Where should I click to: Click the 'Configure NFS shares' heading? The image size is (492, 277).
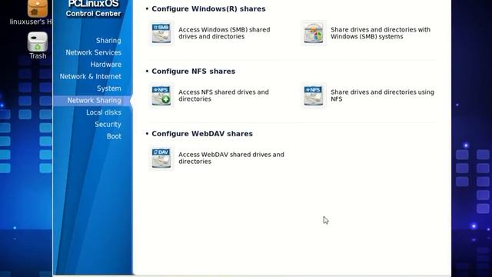click(x=193, y=72)
